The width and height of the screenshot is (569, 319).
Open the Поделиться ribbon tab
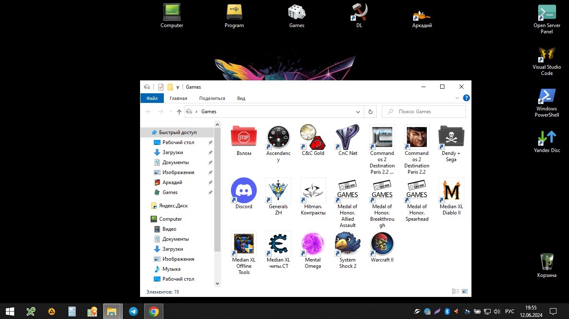(x=212, y=98)
